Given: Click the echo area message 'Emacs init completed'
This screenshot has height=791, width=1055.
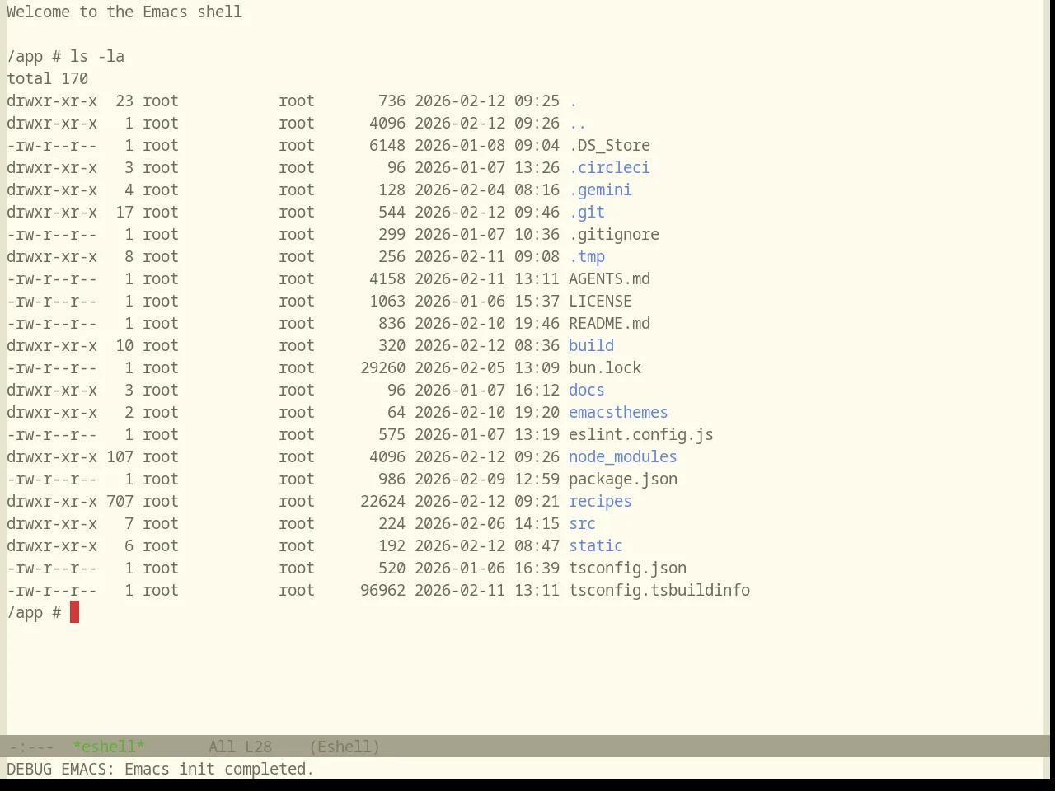Looking at the screenshot, I should (x=219, y=769).
